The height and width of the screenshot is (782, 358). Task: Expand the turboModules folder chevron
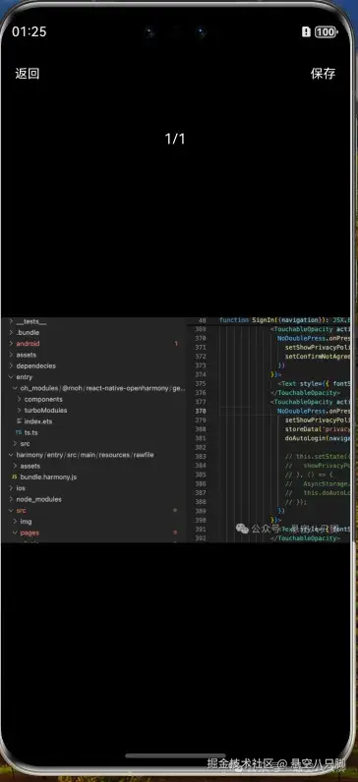[19, 411]
